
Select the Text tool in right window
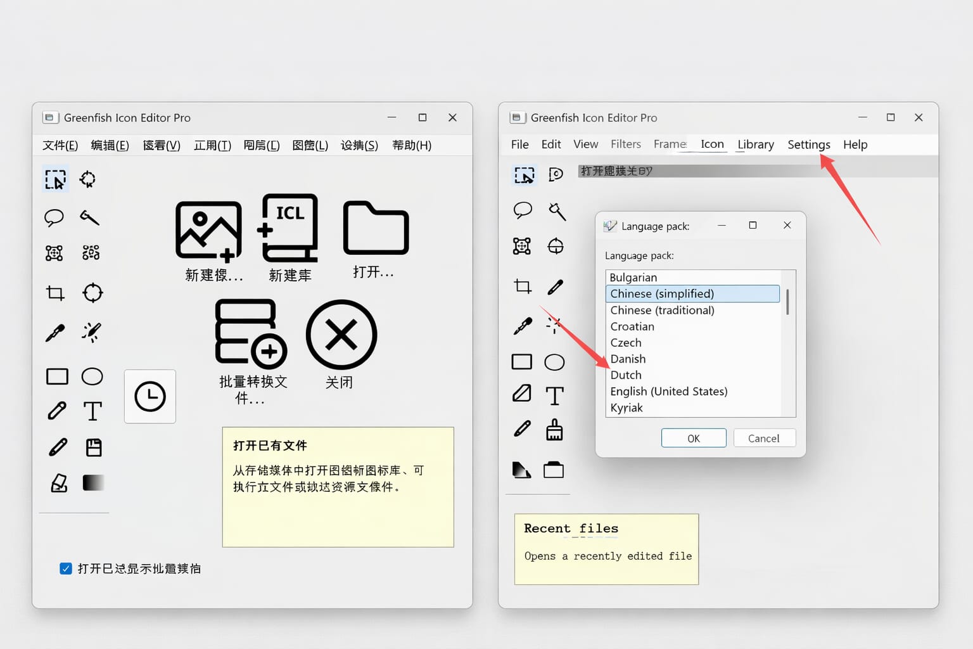point(554,396)
